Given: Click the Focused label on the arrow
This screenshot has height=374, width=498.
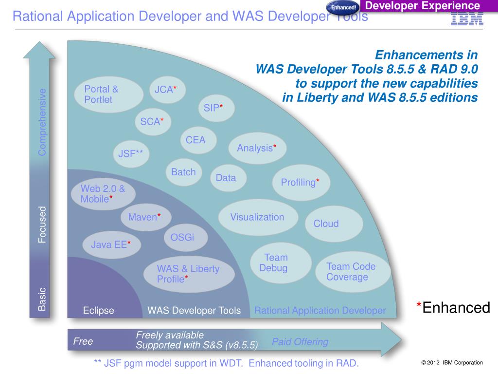Looking at the screenshot, I should 42,224.
